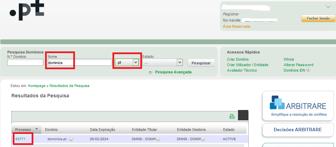Click the Nome search field
Image resolution: width=336 pixels, height=147 pixels.
pos(80,63)
